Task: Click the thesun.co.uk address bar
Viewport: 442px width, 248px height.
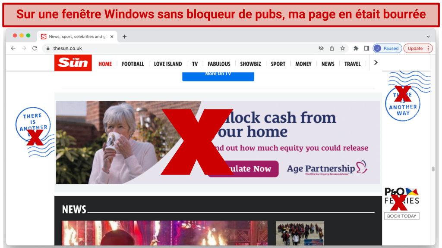Action: click(x=173, y=48)
